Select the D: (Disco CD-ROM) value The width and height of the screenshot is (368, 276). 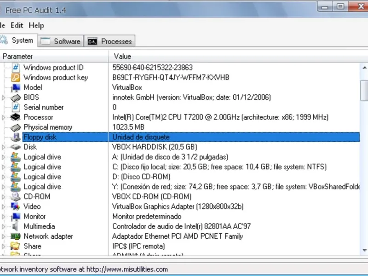141,177
